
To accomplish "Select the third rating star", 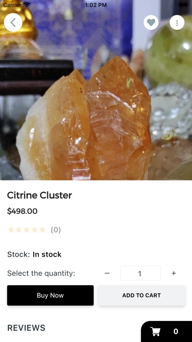I will click(x=26, y=230).
